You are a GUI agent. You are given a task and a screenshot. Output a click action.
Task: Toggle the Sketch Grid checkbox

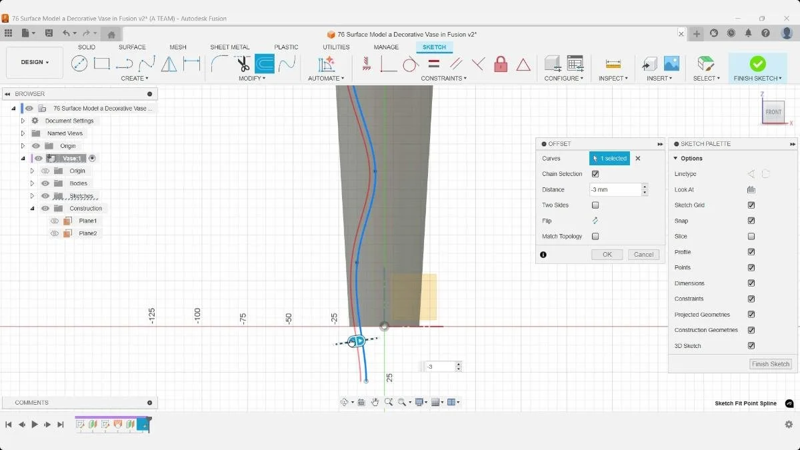pos(751,205)
